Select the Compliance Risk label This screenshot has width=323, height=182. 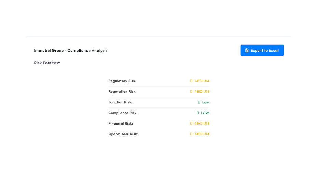coord(123,113)
